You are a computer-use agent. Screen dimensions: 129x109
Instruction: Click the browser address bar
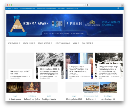(x=61, y=5)
